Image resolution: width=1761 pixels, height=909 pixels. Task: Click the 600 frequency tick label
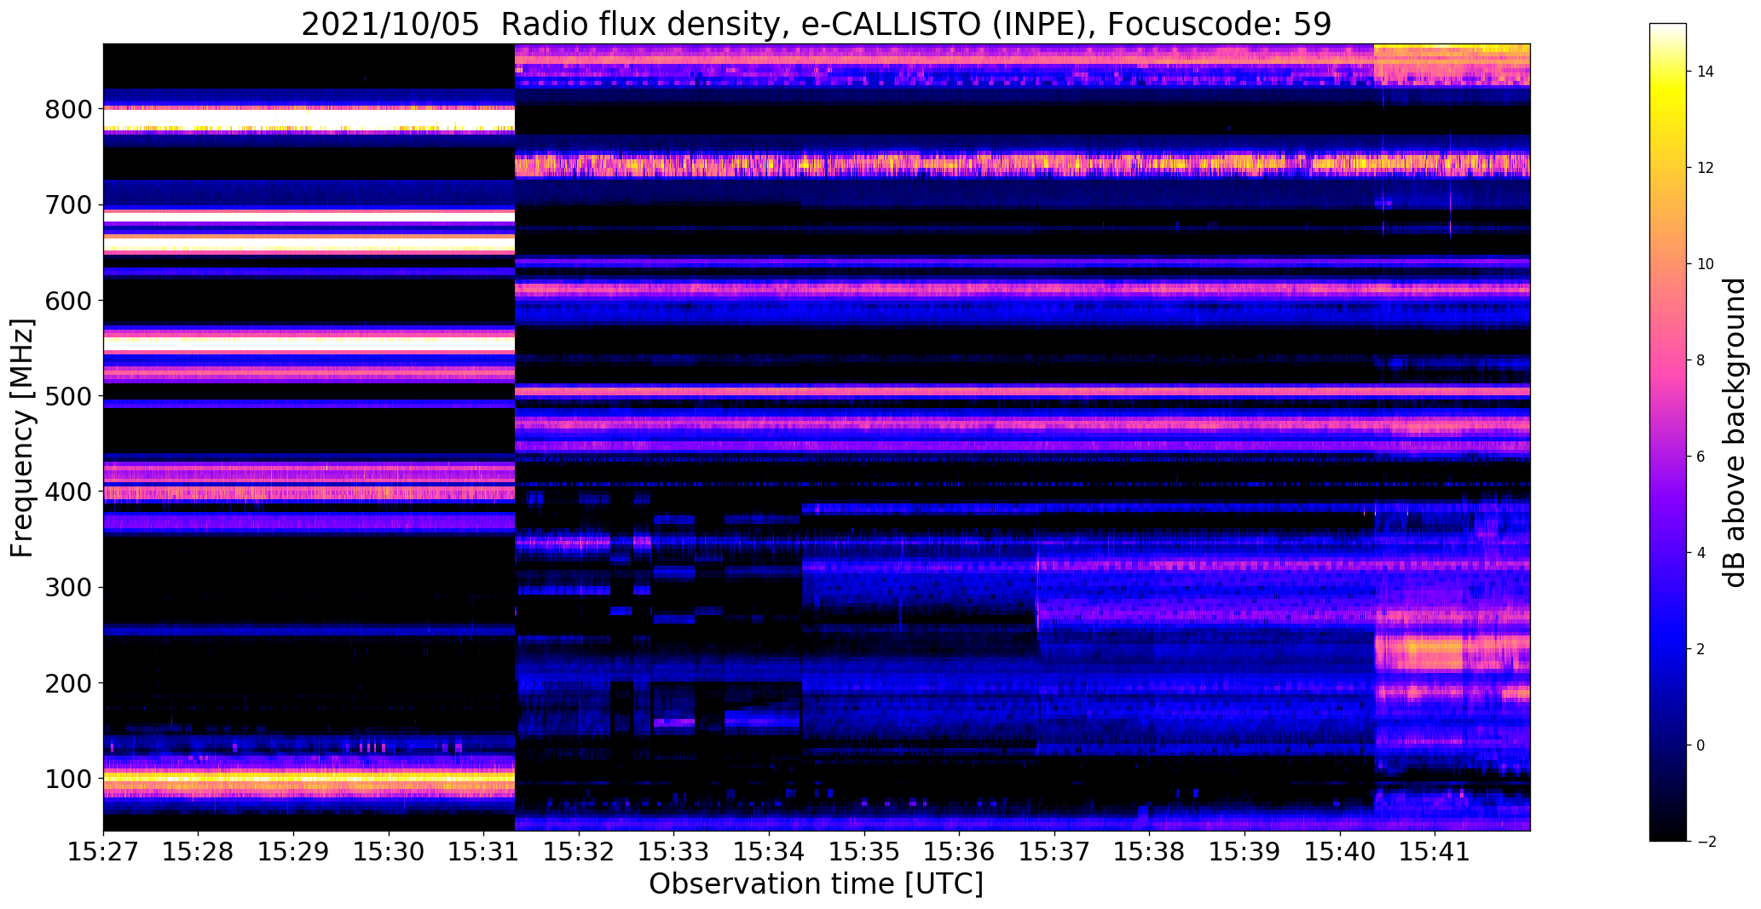click(x=70, y=301)
